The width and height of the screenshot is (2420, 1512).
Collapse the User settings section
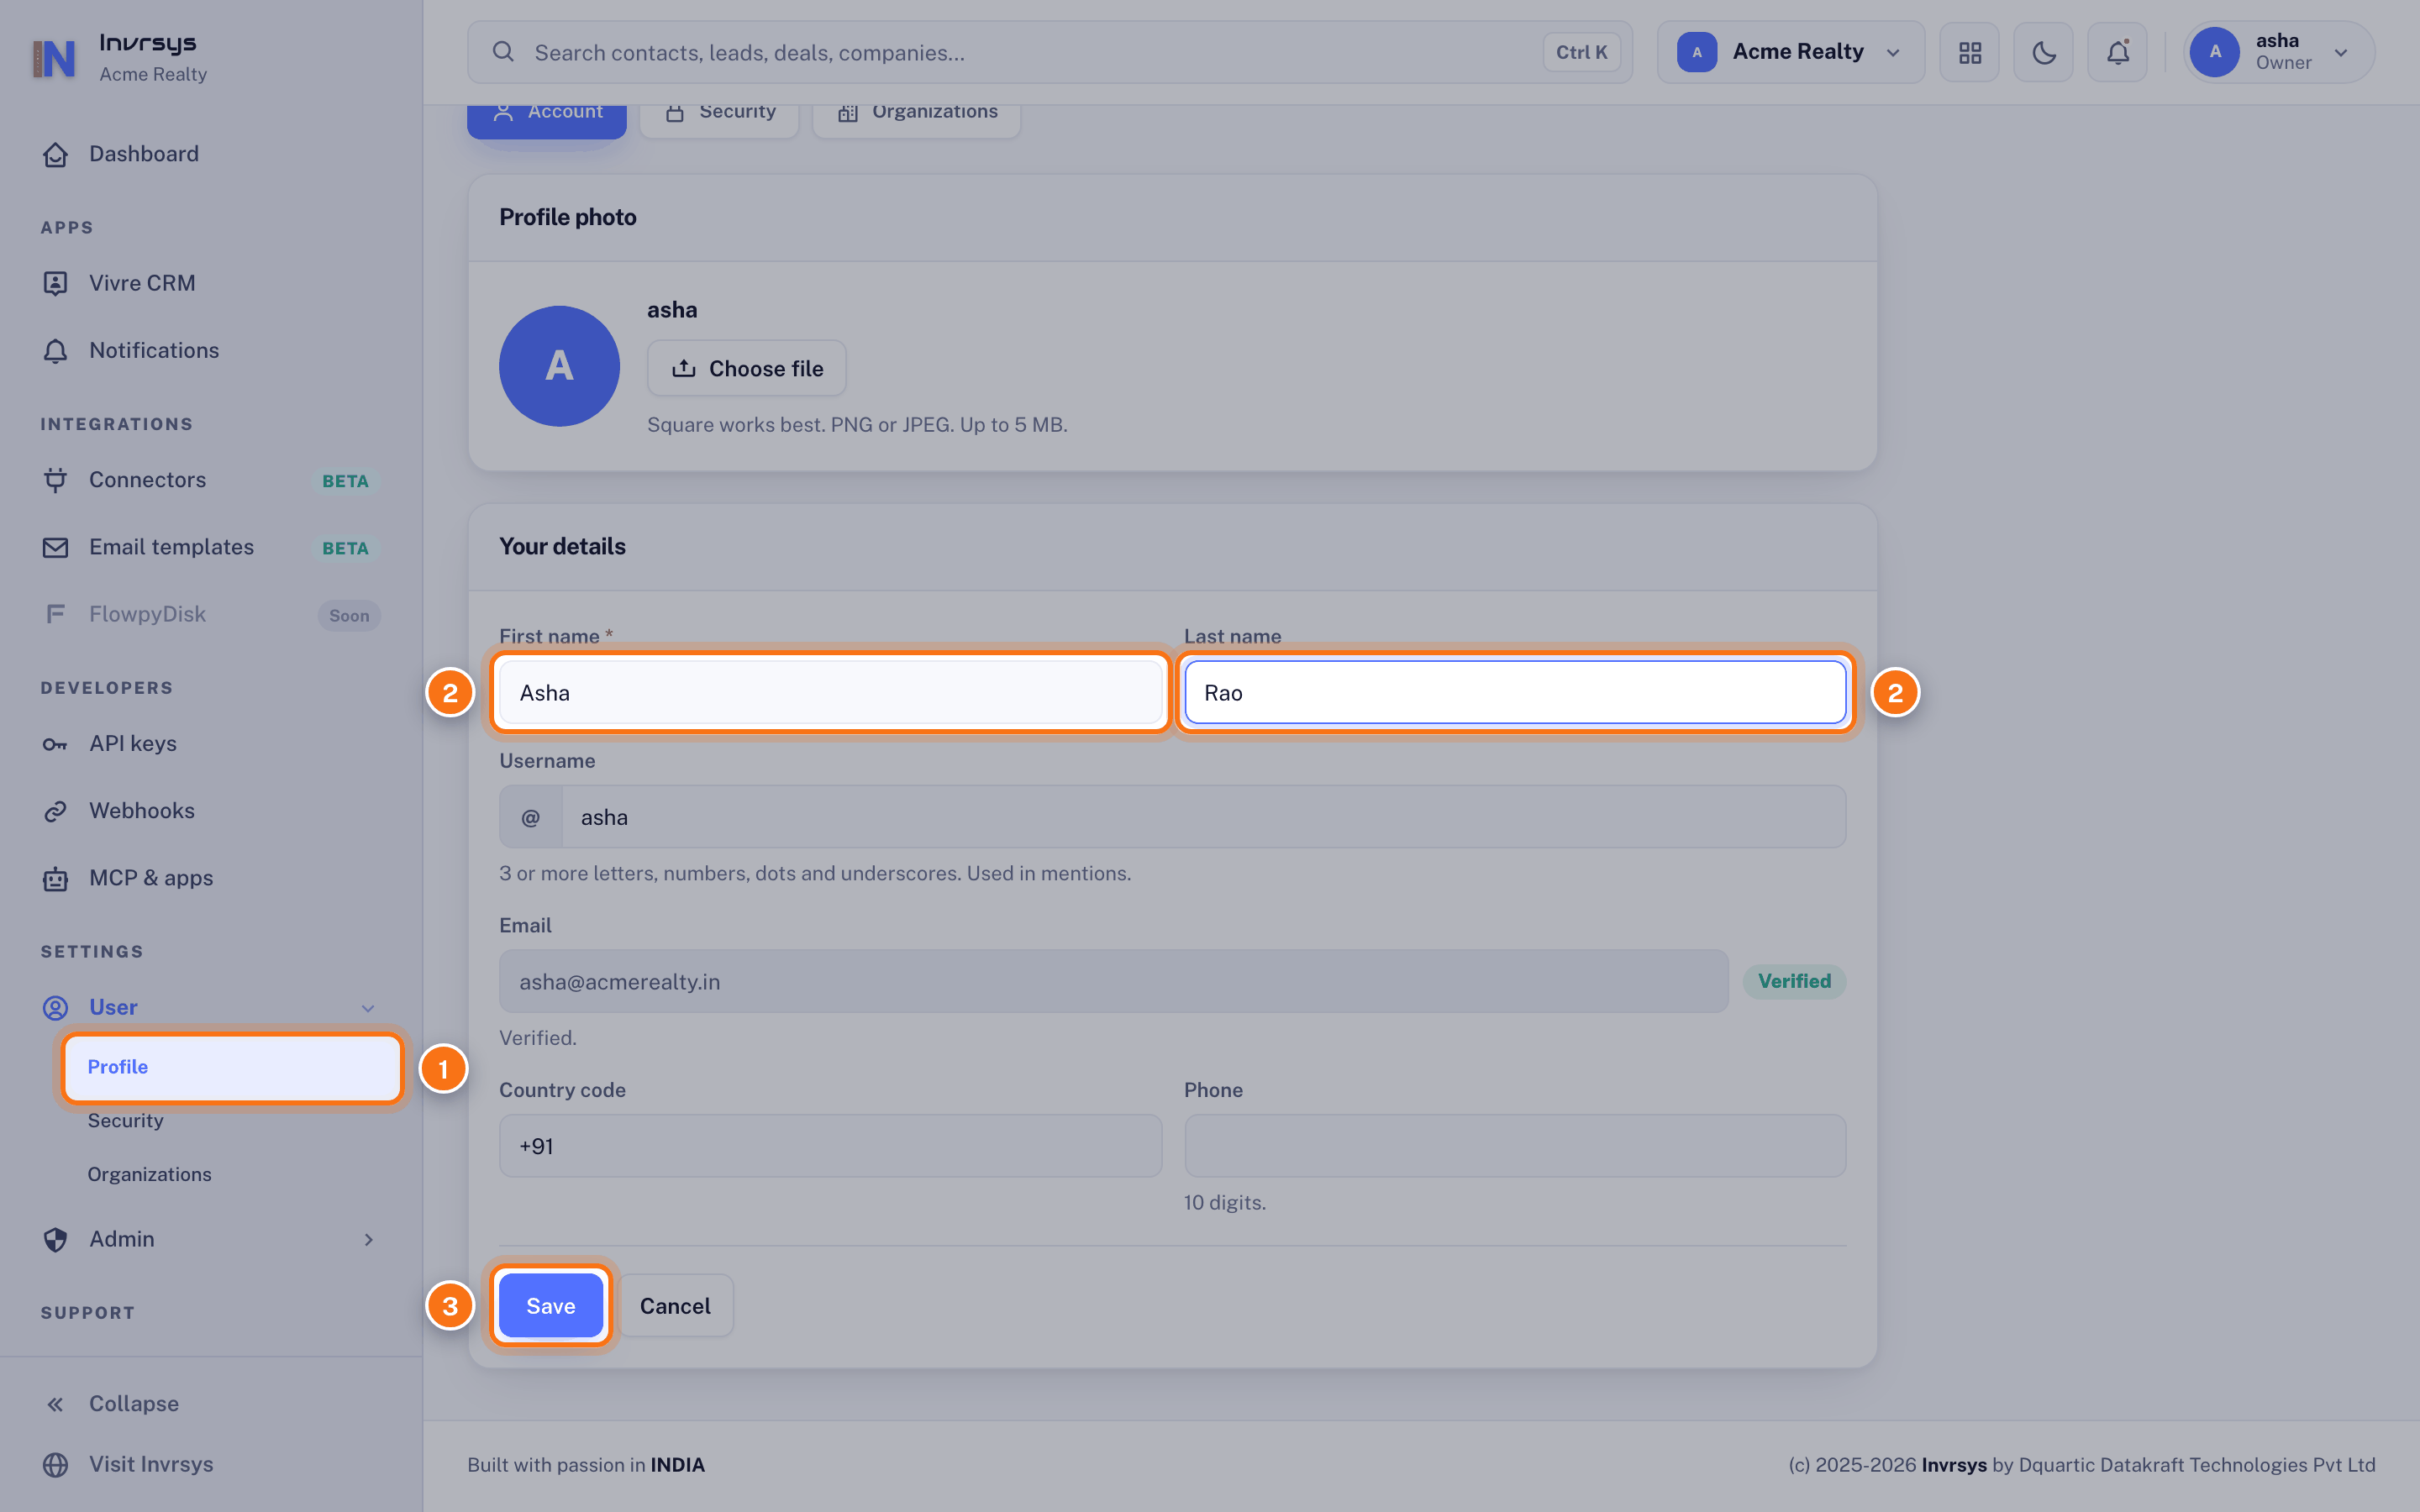pyautogui.click(x=210, y=1007)
